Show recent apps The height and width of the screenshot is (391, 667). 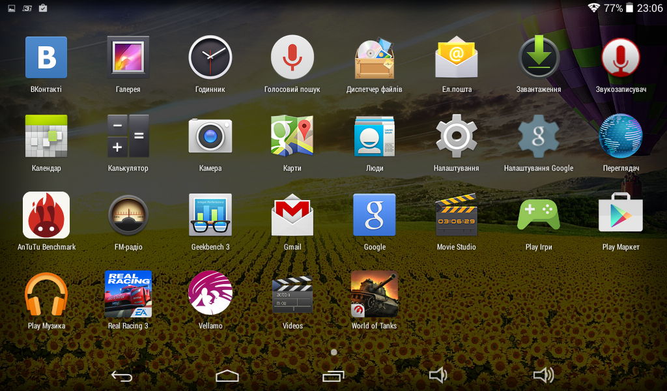[x=333, y=375]
